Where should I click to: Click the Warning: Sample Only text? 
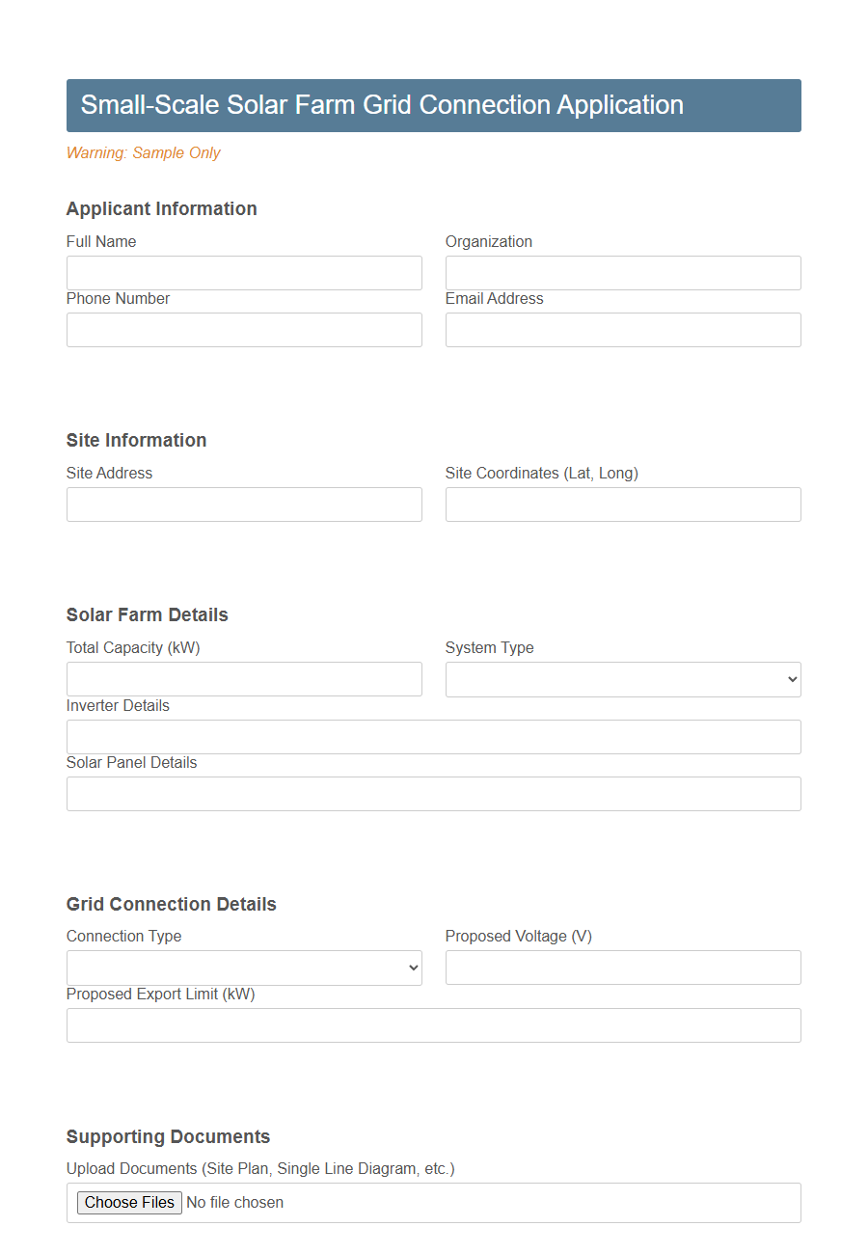(x=143, y=152)
